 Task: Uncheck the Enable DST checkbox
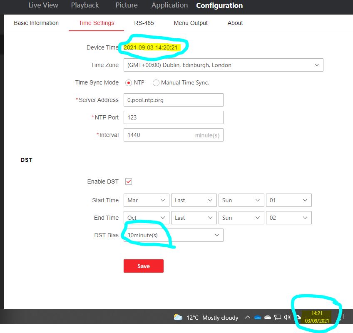128,181
